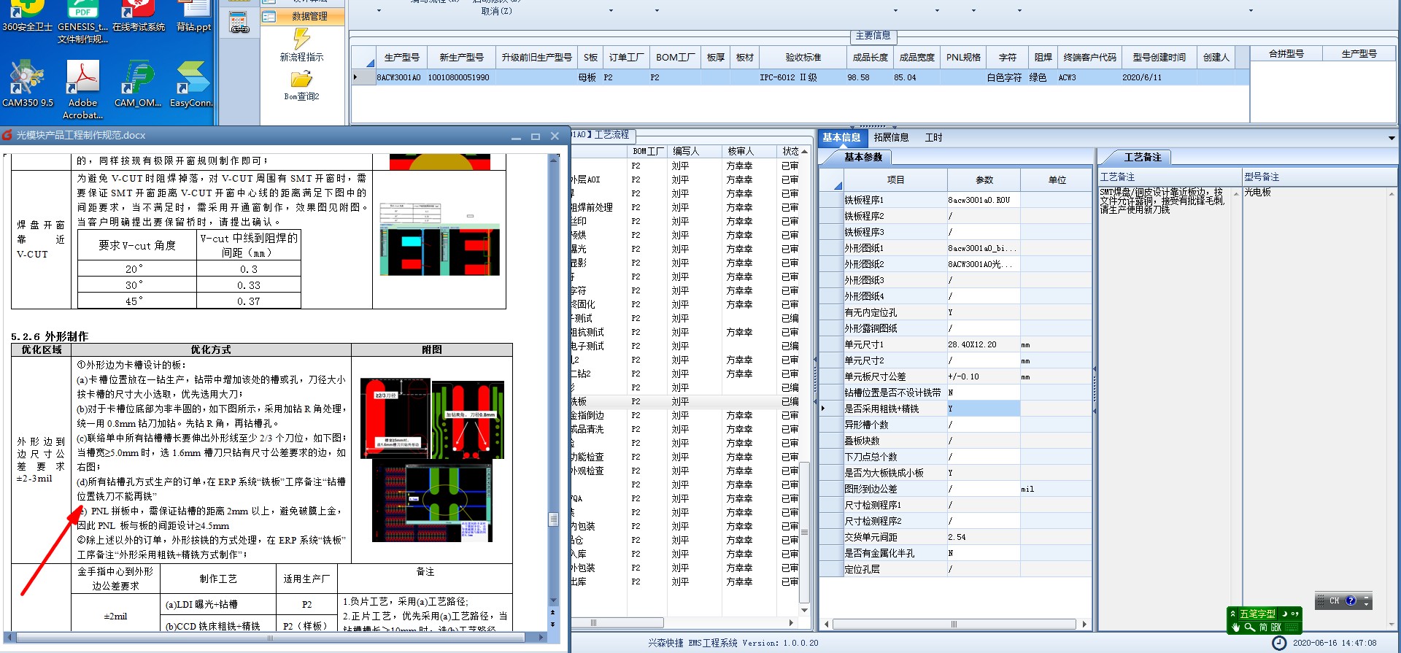Switch to the 工时 tab
The width and height of the screenshot is (1401, 653).
[x=933, y=137]
